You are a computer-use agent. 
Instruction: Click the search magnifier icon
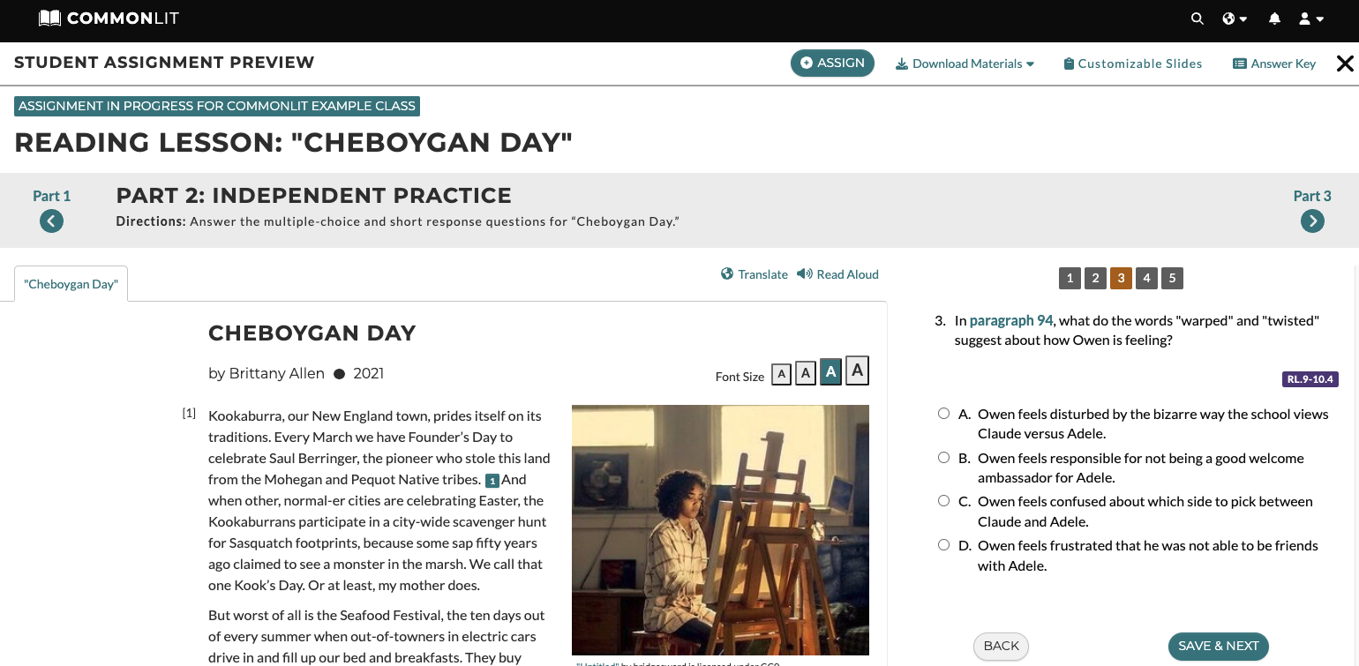(1197, 19)
